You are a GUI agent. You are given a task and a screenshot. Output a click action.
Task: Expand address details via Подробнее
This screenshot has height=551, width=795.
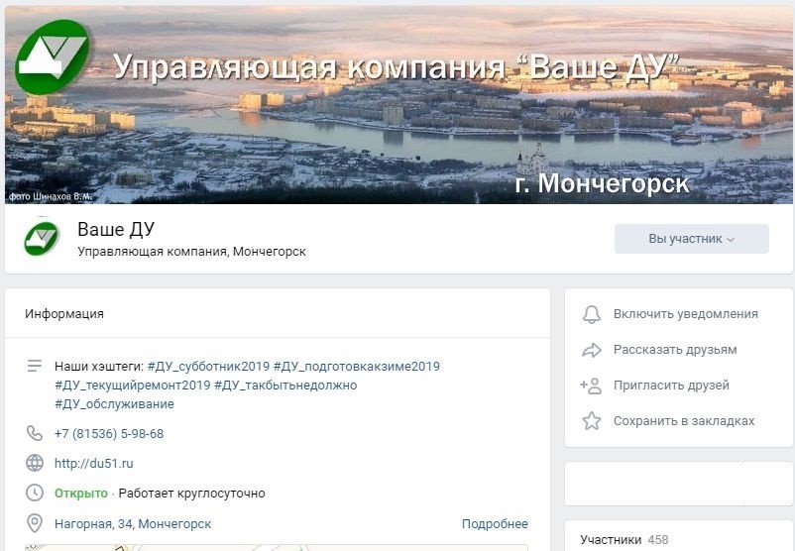495,523
